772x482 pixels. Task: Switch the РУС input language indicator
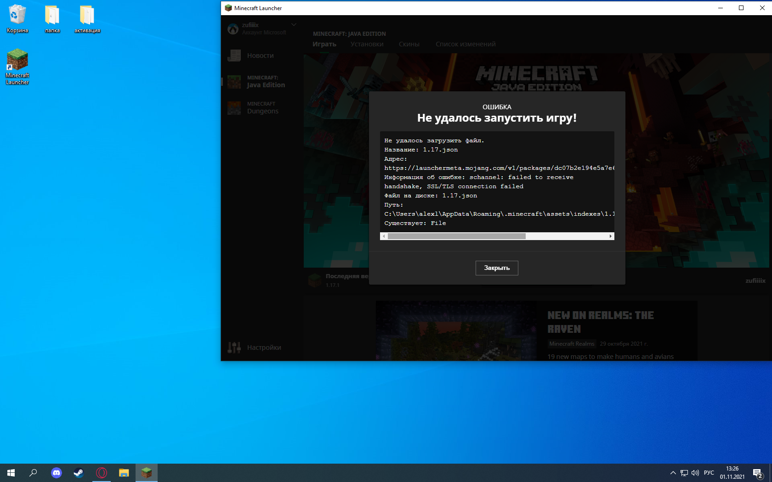coord(709,473)
